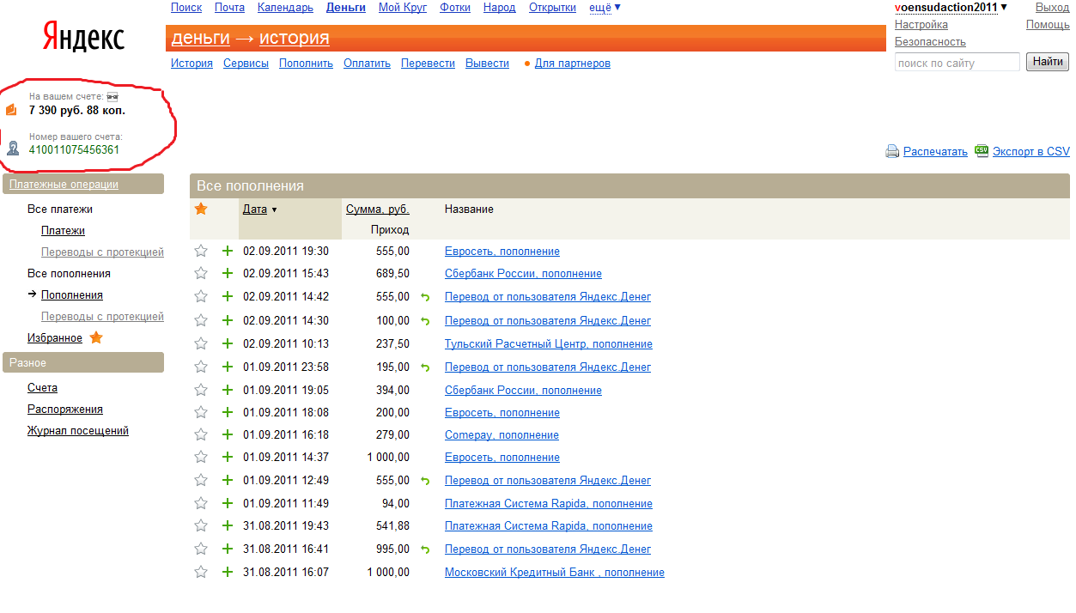Click the CSV export icon
This screenshot has width=1076, height=613.
[982, 150]
